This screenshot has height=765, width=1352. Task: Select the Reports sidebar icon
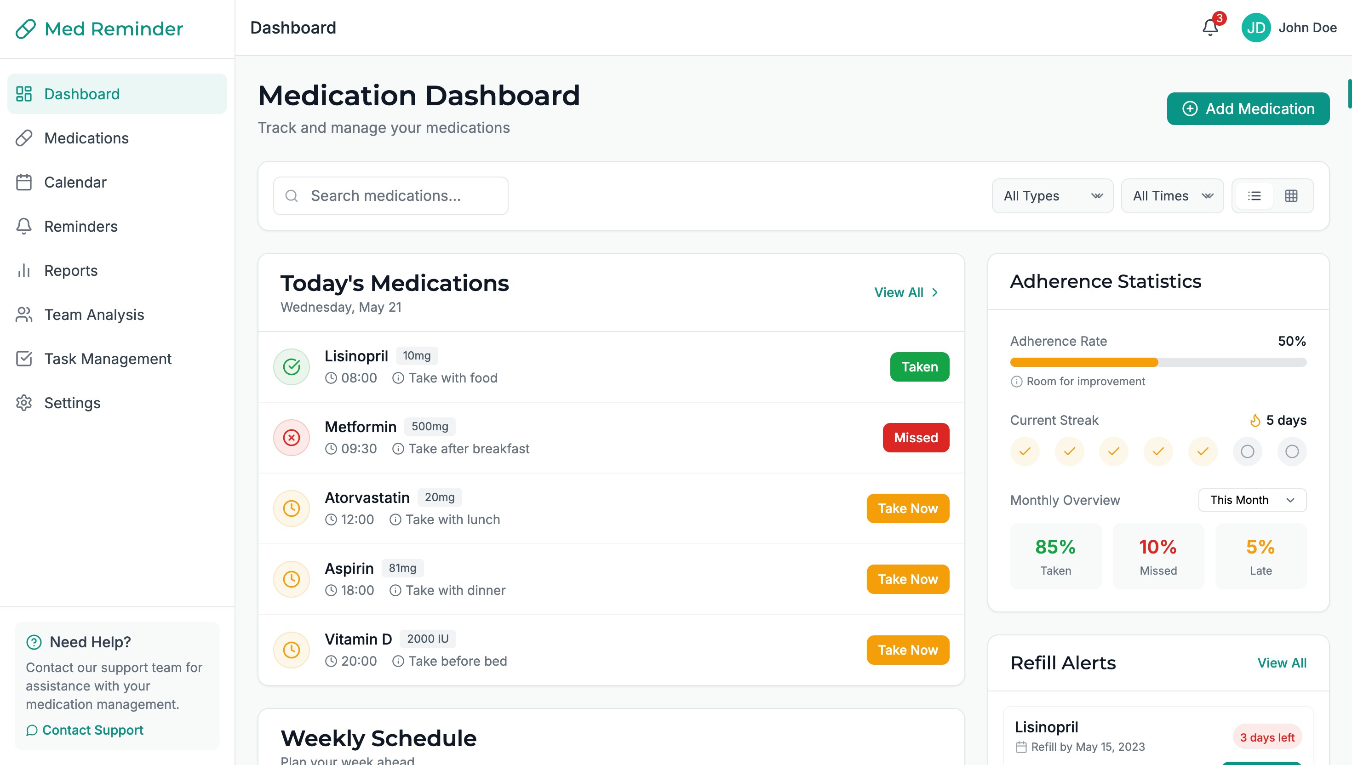(23, 270)
